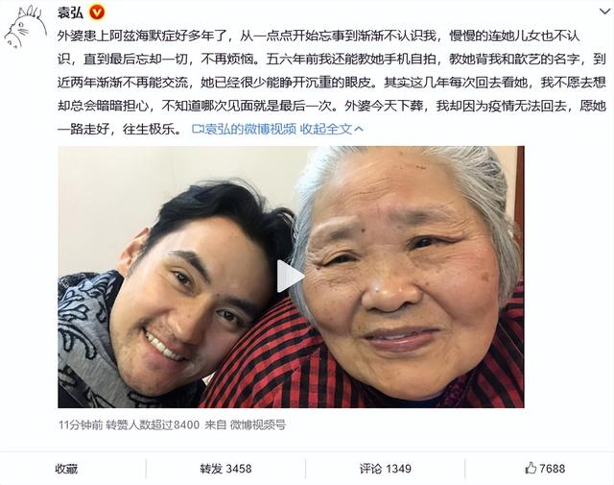Play the video with center play button

coord(290,277)
